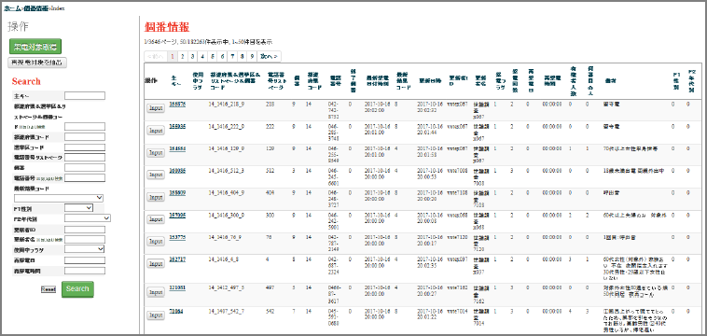Focus the 再架電時間 search input
707x336 pixels.
click(85, 271)
